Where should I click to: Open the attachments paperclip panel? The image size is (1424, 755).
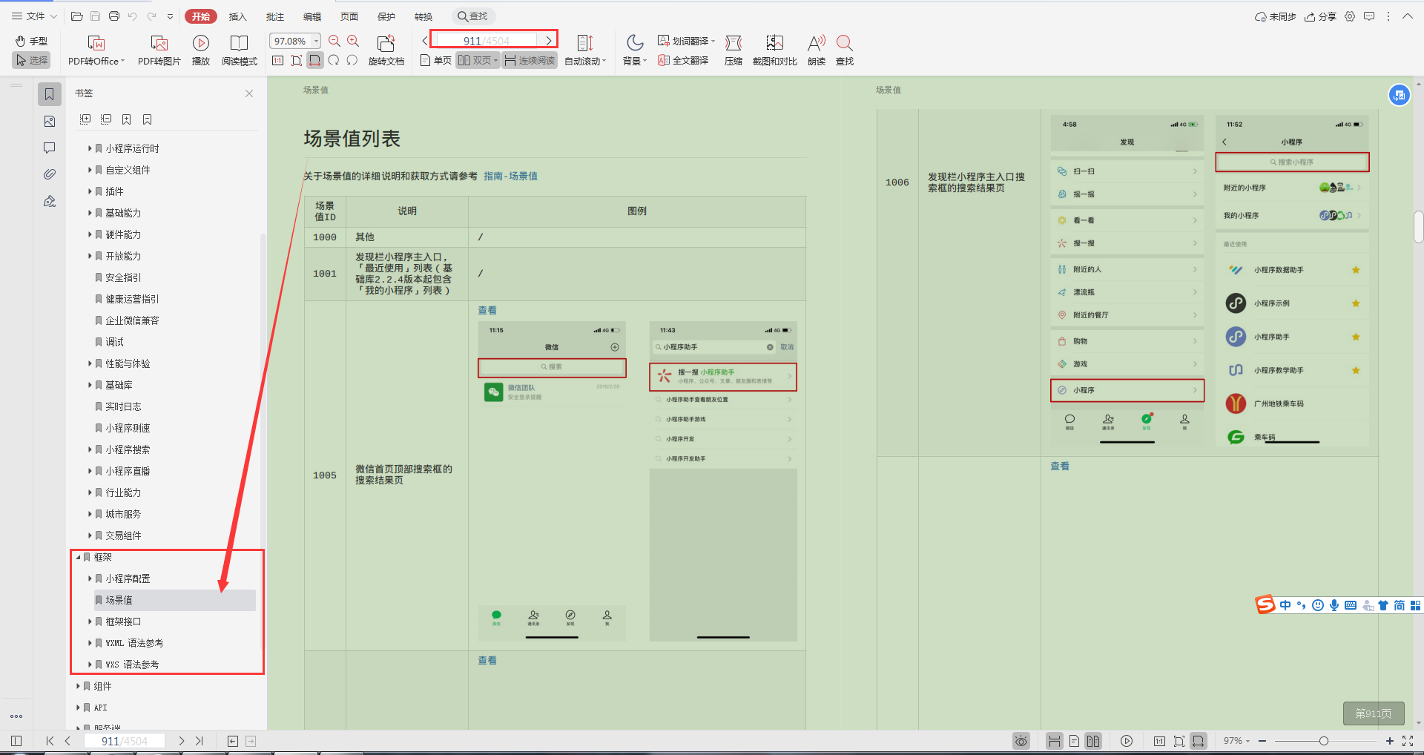pyautogui.click(x=50, y=174)
